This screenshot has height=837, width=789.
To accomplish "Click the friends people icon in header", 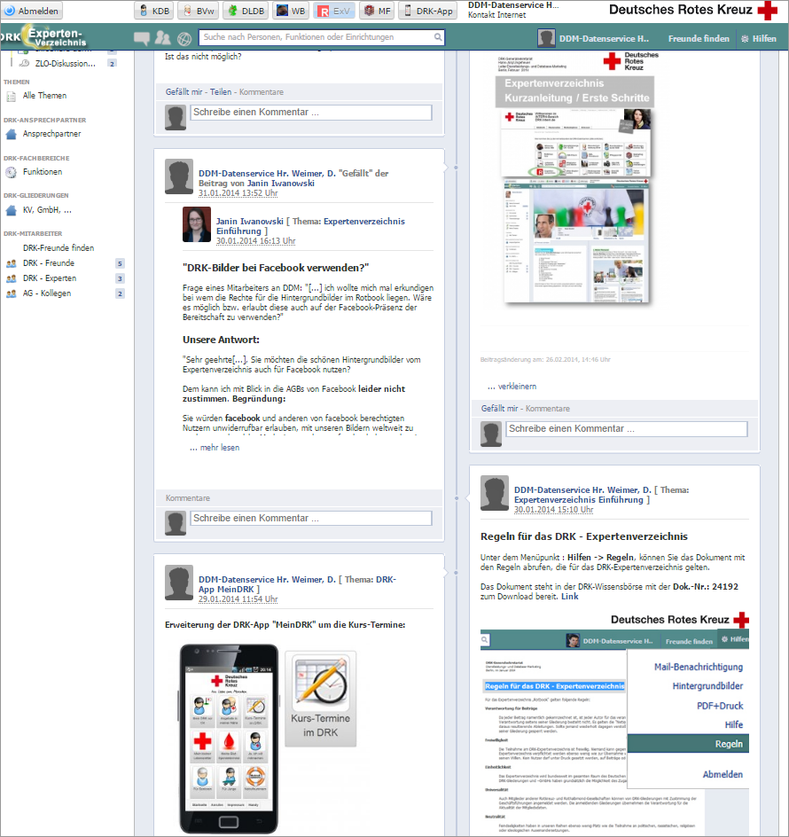I will pos(162,37).
